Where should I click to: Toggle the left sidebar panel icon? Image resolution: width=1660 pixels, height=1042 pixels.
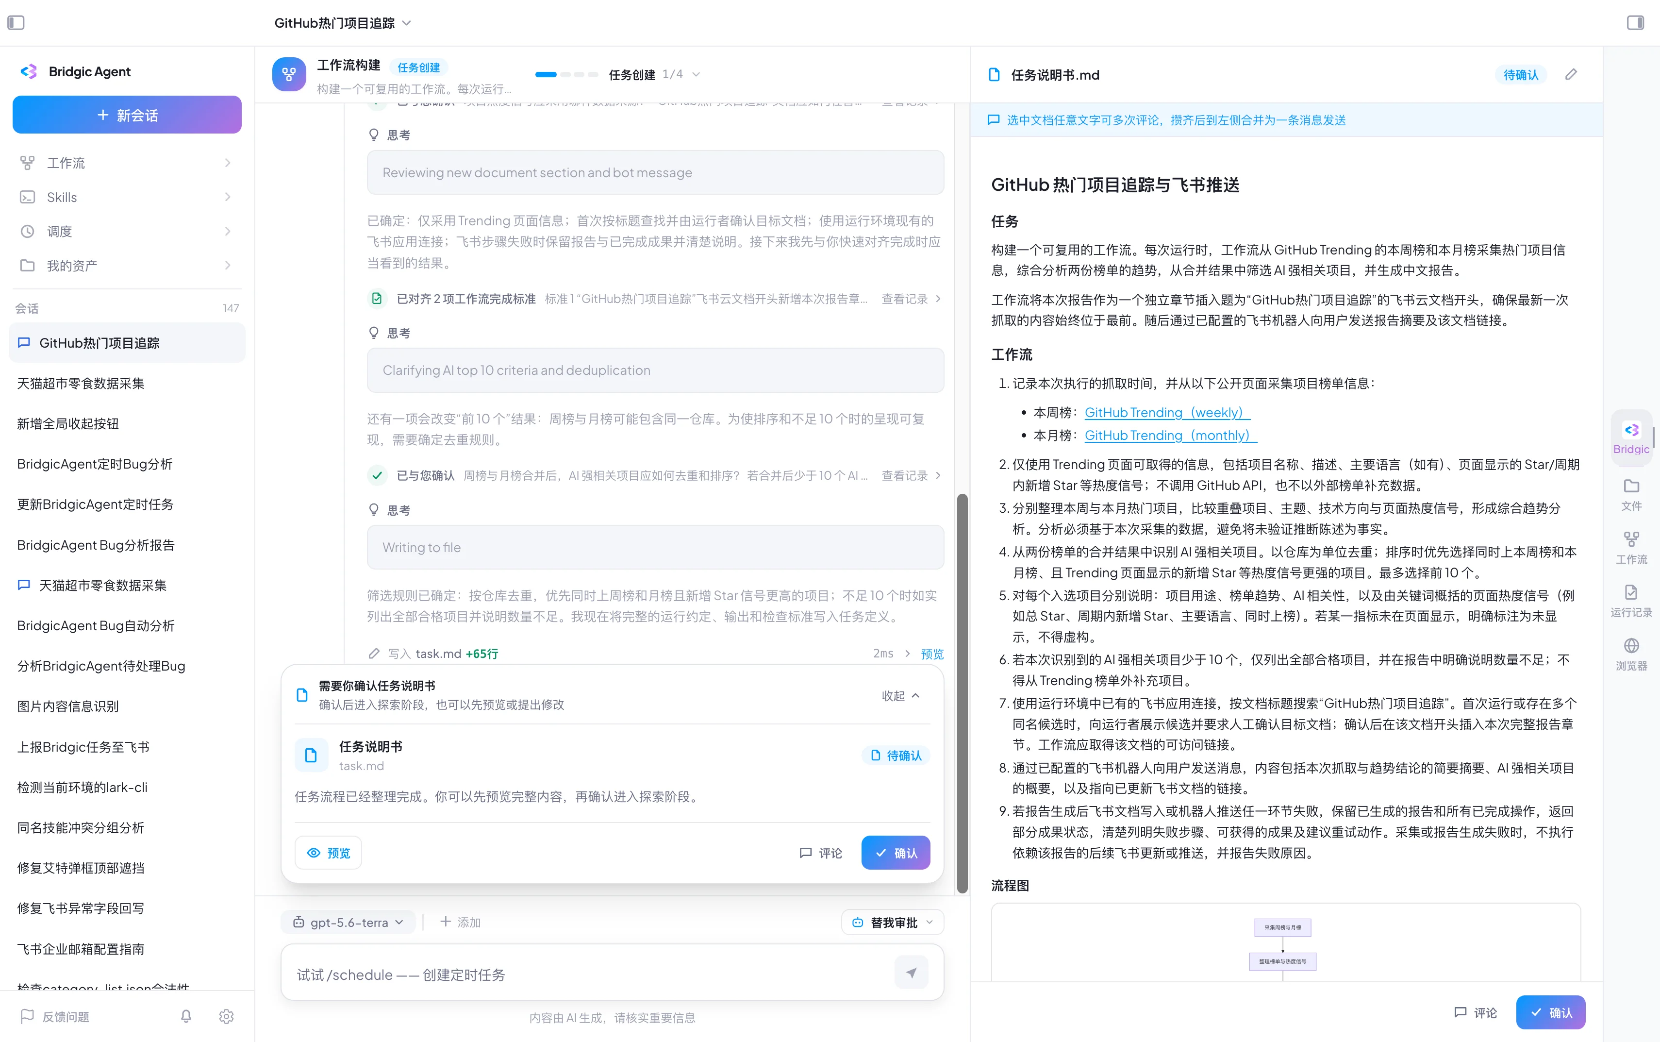(x=16, y=23)
